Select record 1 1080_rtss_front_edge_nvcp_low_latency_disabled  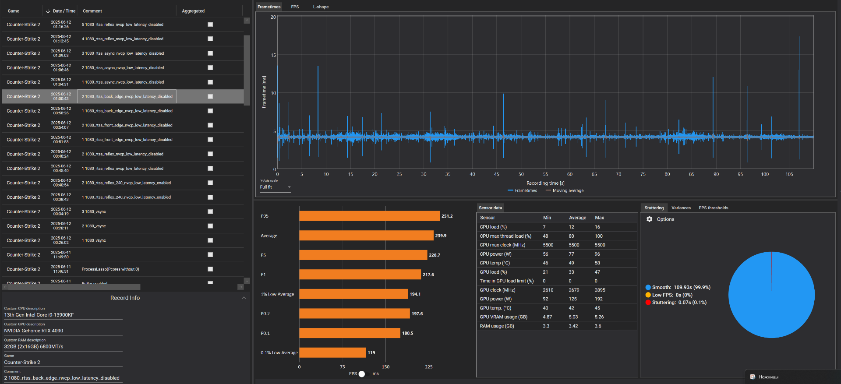[123, 140]
